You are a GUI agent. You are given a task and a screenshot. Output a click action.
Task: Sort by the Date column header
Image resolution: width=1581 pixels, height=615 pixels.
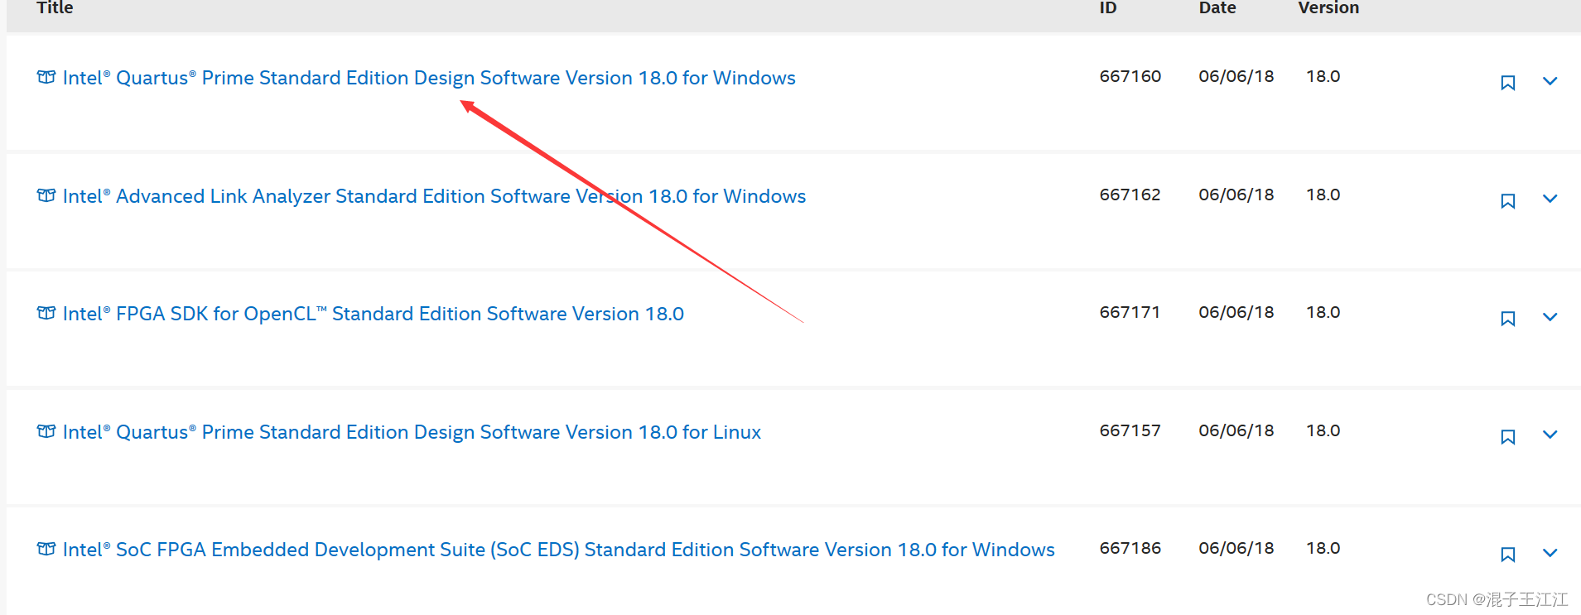pos(1217,7)
